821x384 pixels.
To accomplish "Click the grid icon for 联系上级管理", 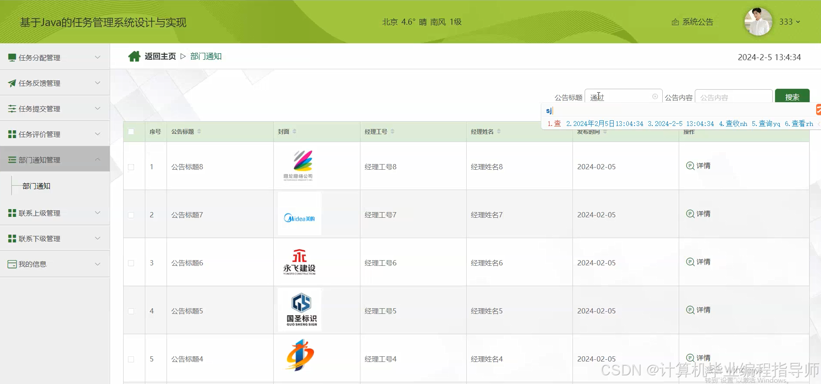I will pos(12,213).
